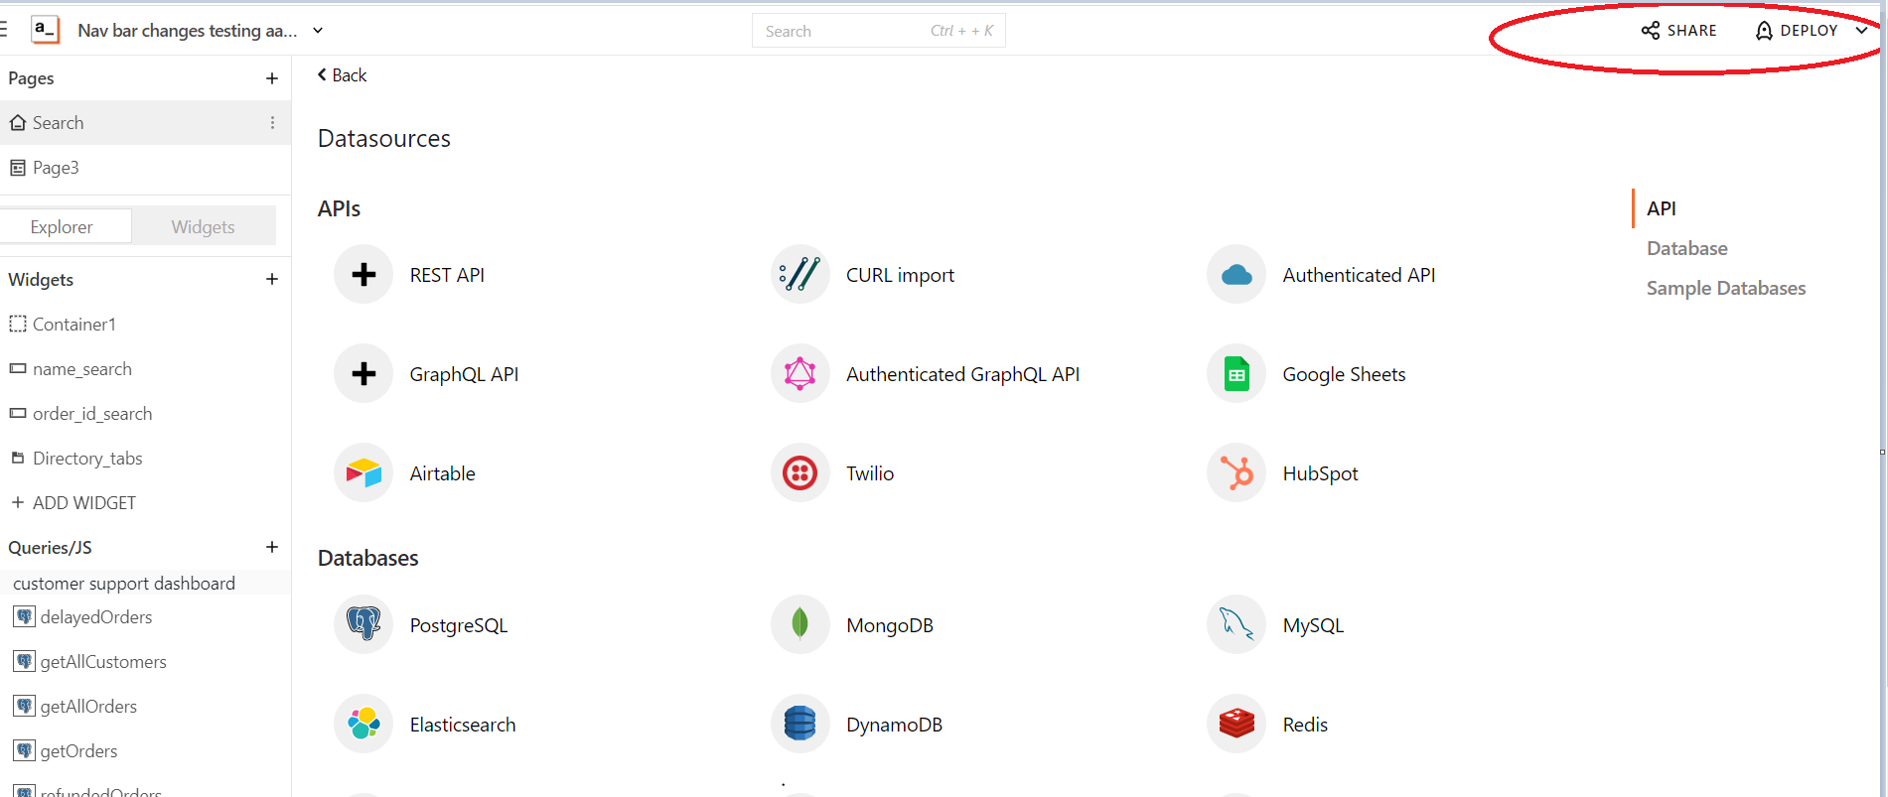Click the CURL import icon
The image size is (1888, 797).
pyautogui.click(x=799, y=275)
